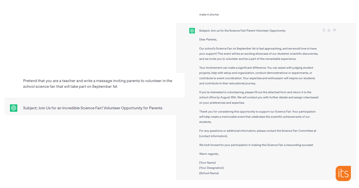
Task: Click the '[Your Name]' placeholder
Action: pos(207,163)
